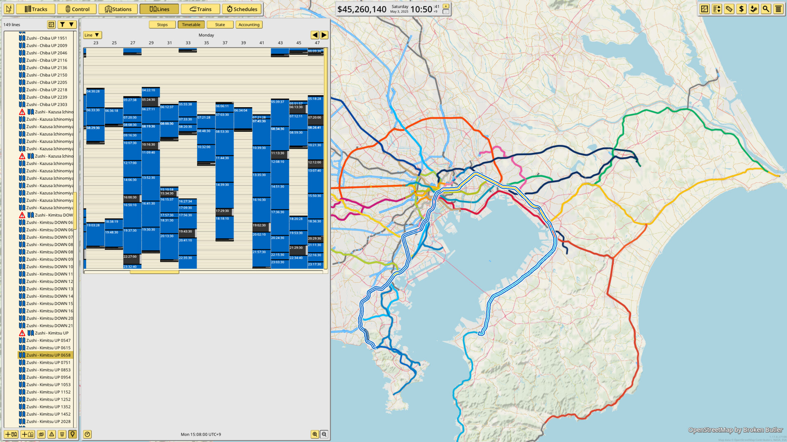Open the Line dropdown in the timetable
787x442 pixels.
tap(91, 35)
